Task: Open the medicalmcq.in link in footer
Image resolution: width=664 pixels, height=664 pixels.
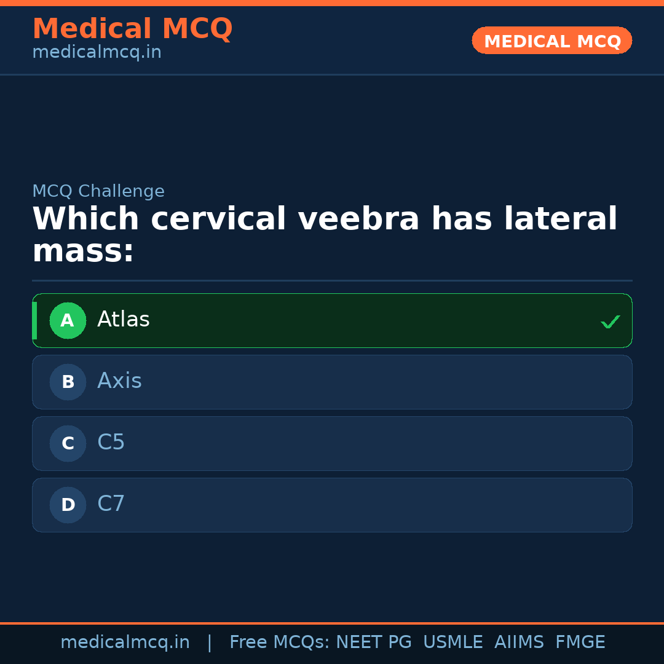Action: click(x=125, y=642)
